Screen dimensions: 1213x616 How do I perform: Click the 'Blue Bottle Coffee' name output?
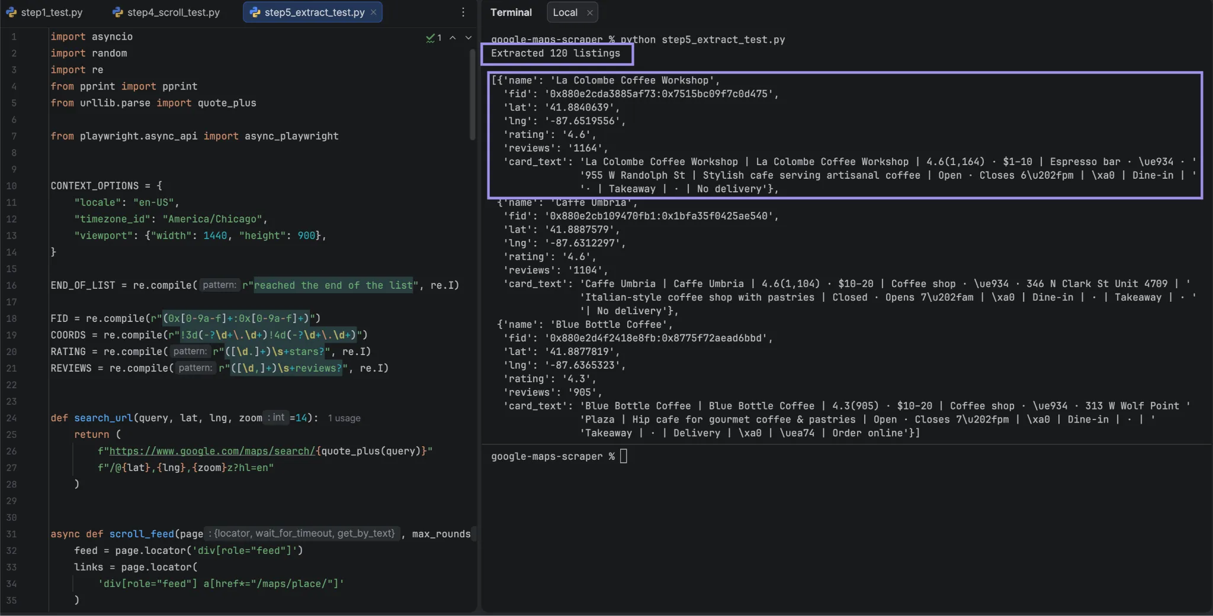click(608, 325)
